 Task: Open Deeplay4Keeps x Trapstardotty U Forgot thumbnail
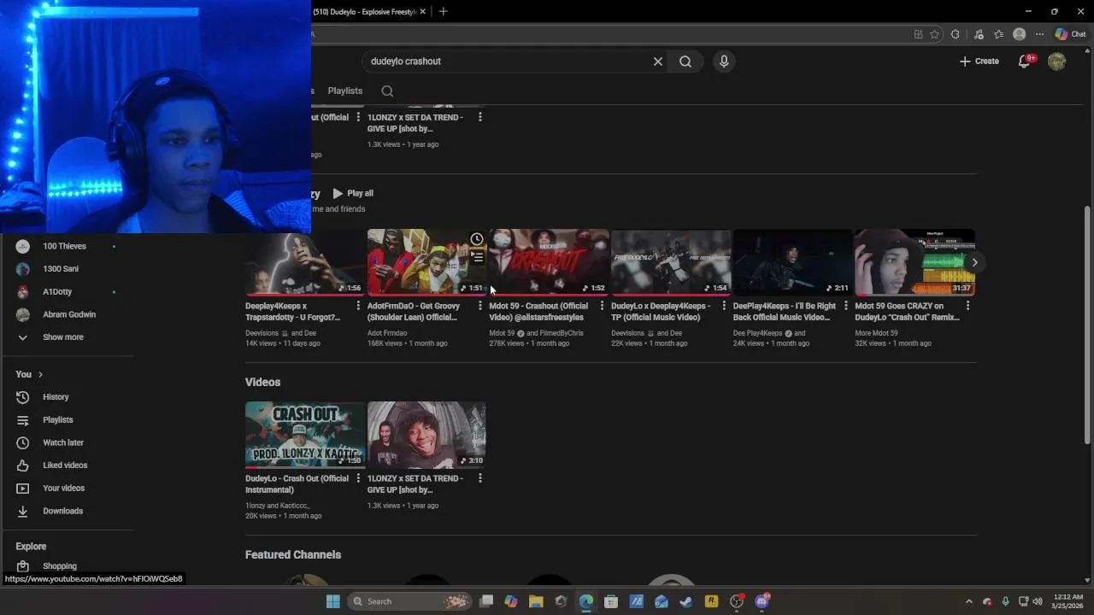pyautogui.click(x=305, y=262)
